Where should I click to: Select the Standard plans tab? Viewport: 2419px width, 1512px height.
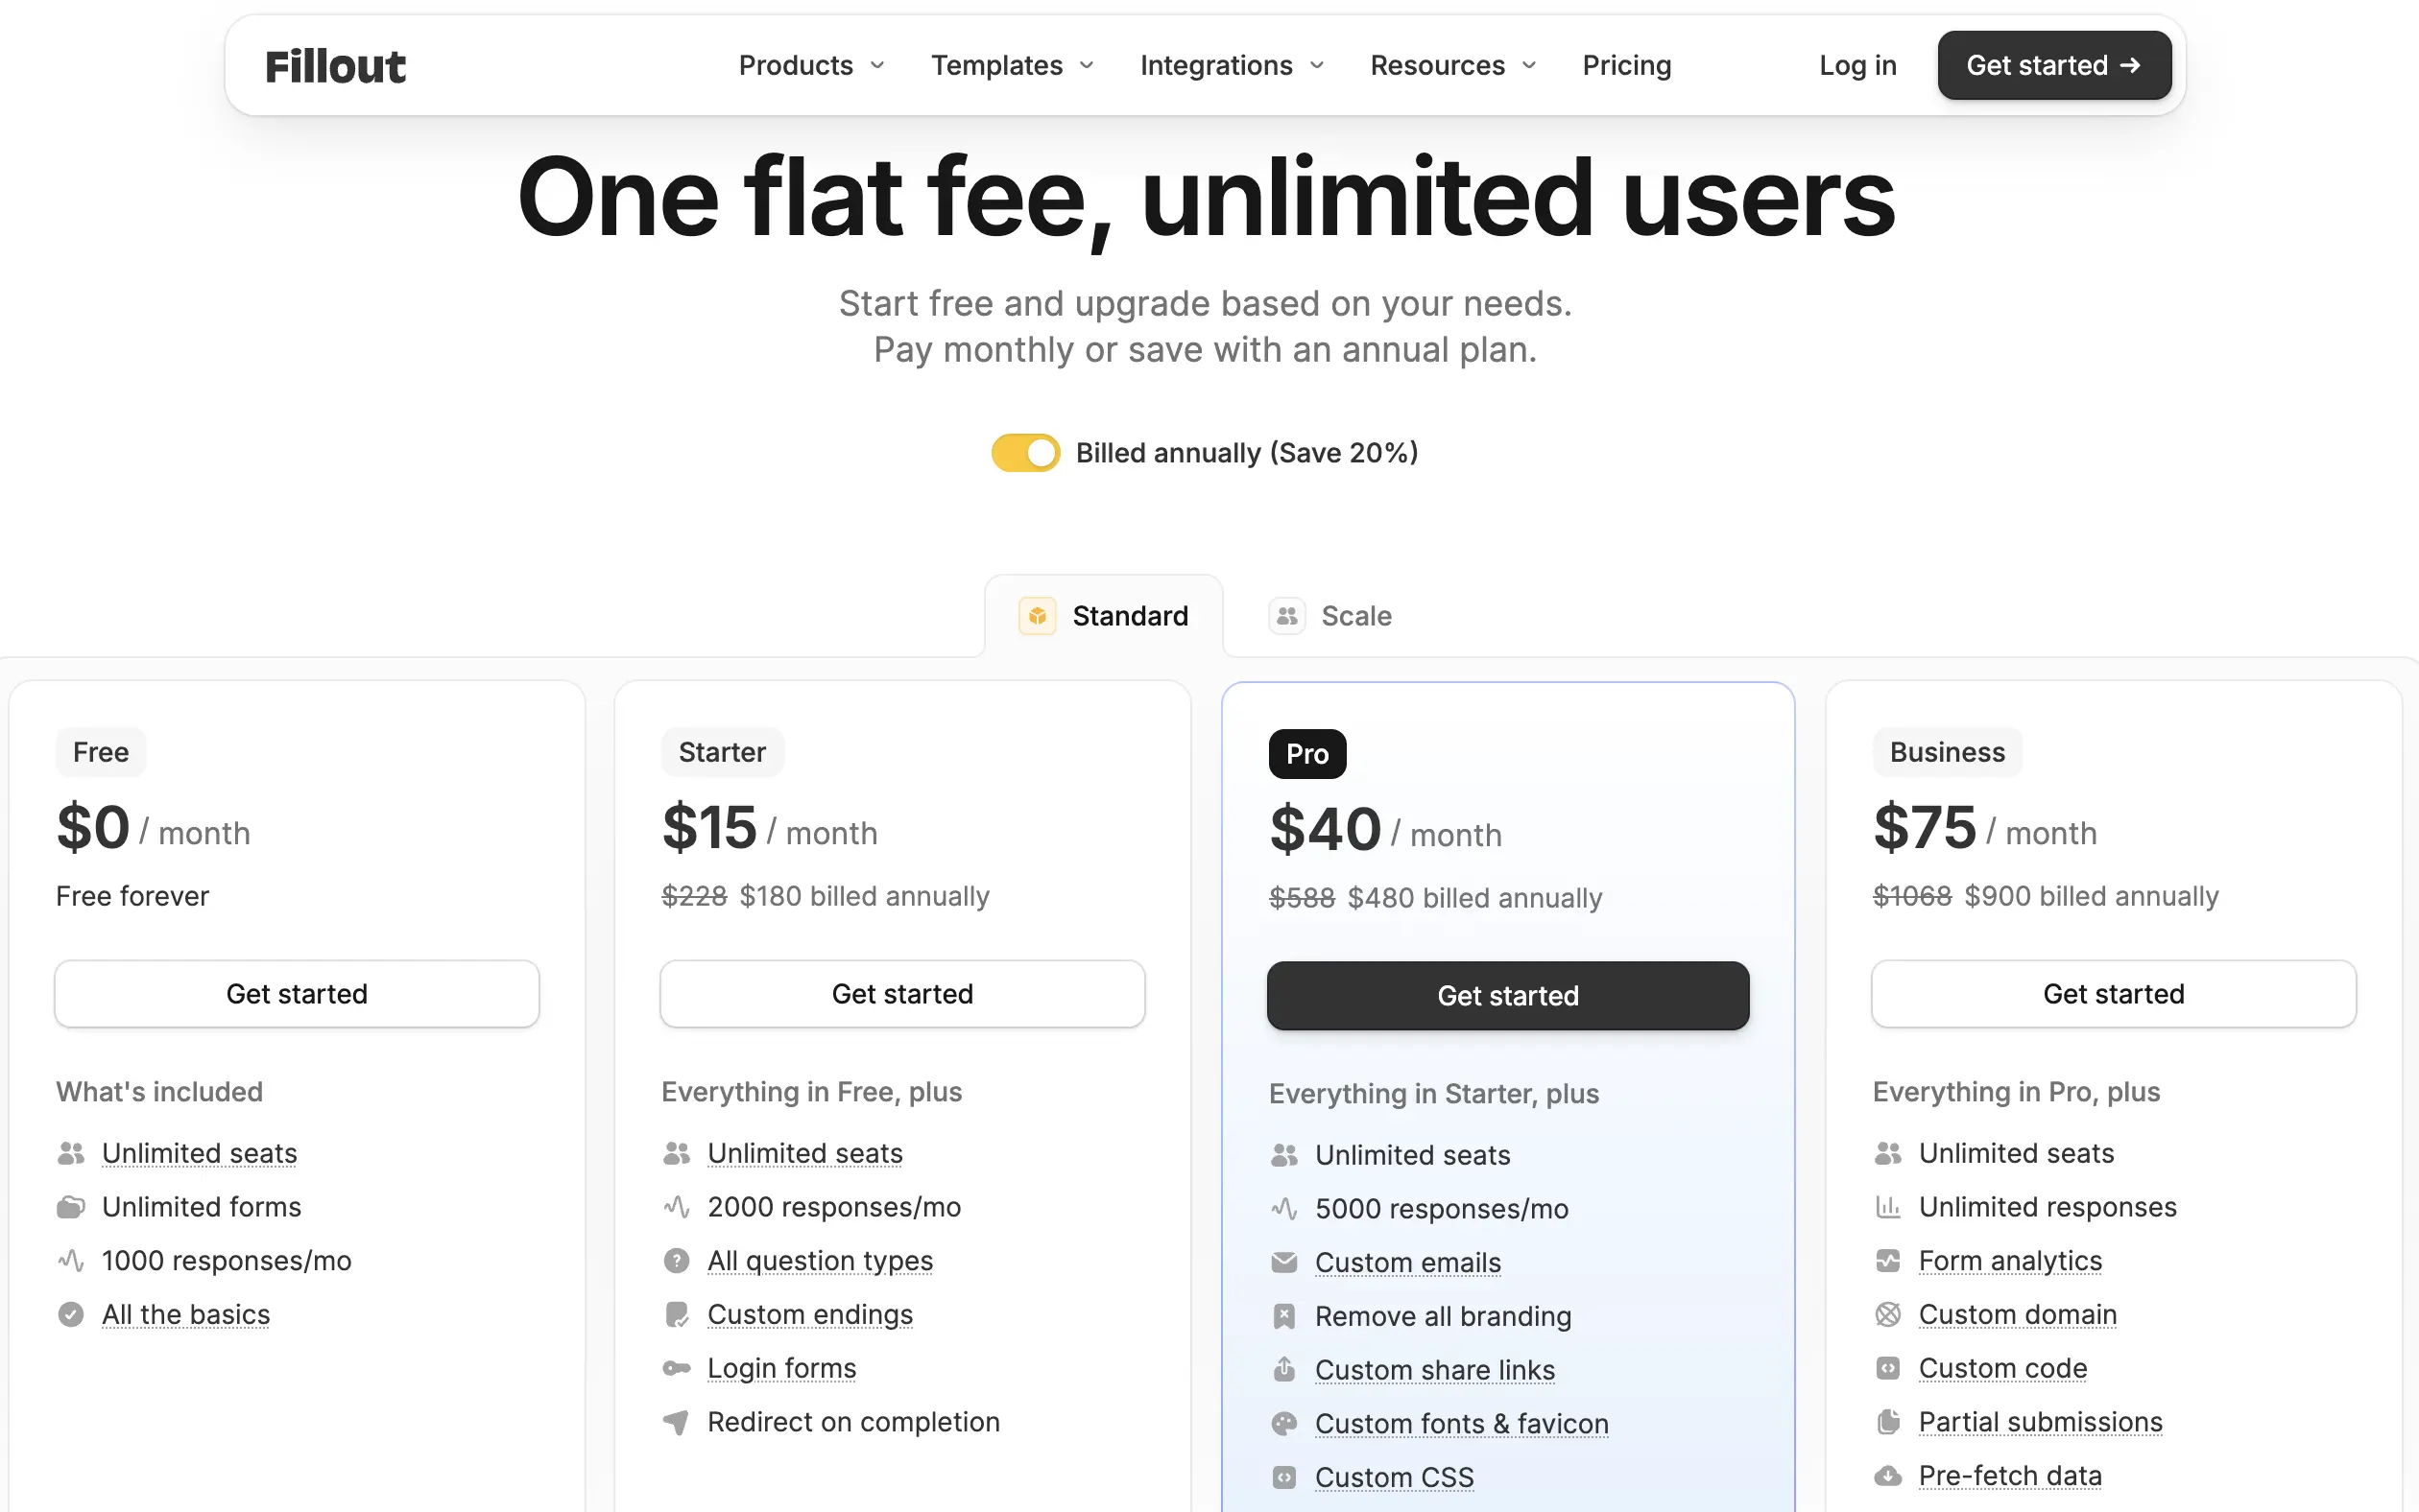(1104, 616)
